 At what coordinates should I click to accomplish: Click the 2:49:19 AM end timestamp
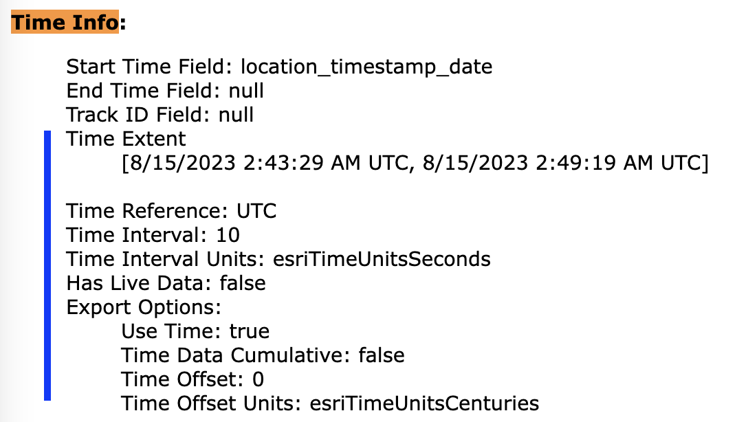(564, 164)
